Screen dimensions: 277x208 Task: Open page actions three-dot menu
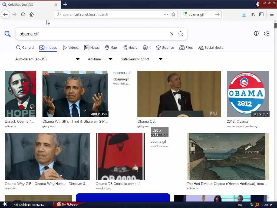(166, 14)
